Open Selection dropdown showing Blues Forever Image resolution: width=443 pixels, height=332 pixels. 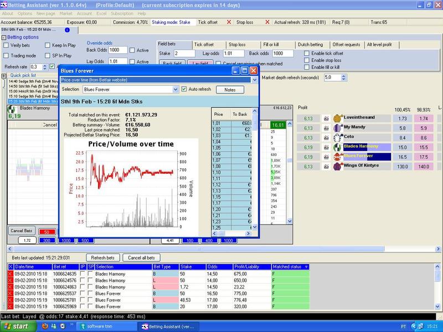(176, 90)
